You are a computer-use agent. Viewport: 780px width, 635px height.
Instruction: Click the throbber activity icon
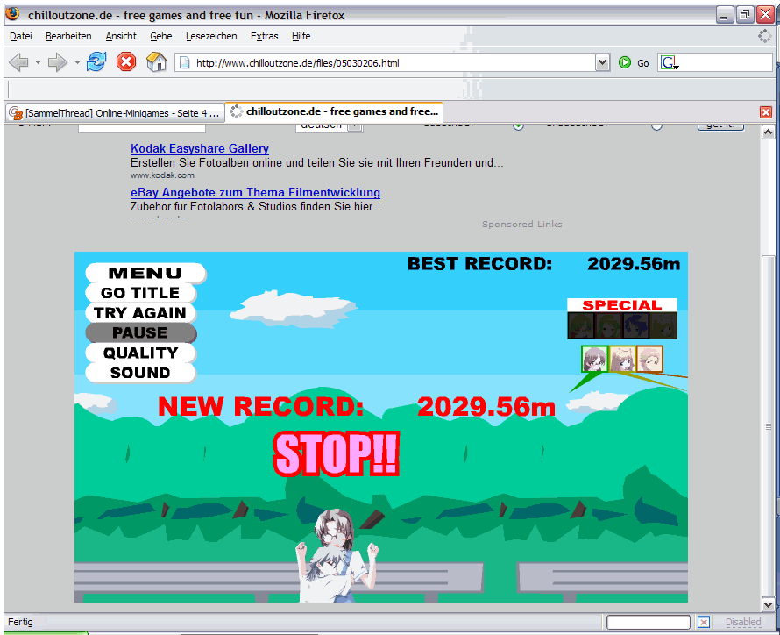coord(764,36)
